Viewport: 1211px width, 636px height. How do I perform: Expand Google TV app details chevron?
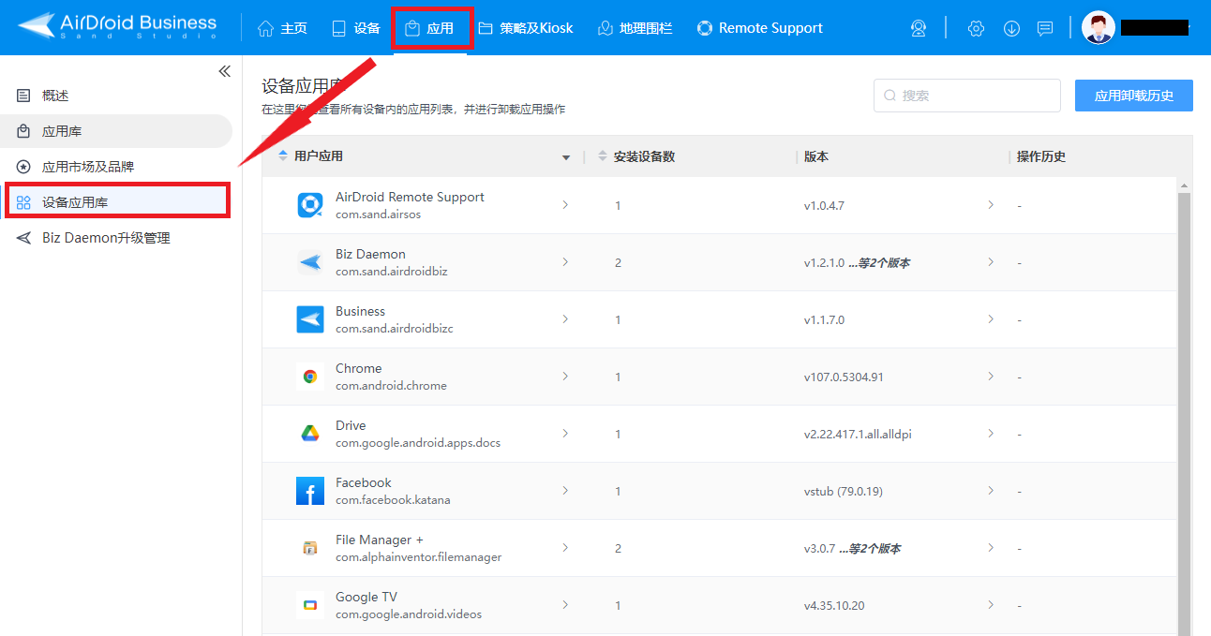pos(565,604)
